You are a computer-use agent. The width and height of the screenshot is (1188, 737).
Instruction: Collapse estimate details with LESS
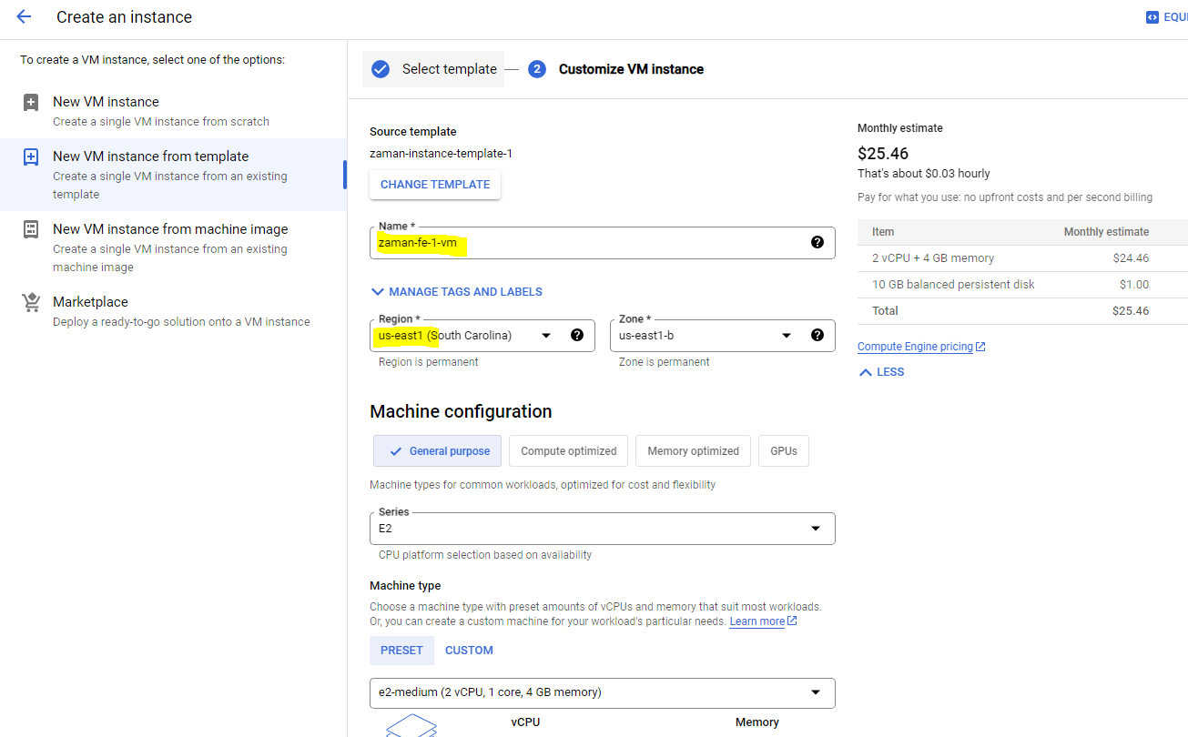tap(881, 372)
